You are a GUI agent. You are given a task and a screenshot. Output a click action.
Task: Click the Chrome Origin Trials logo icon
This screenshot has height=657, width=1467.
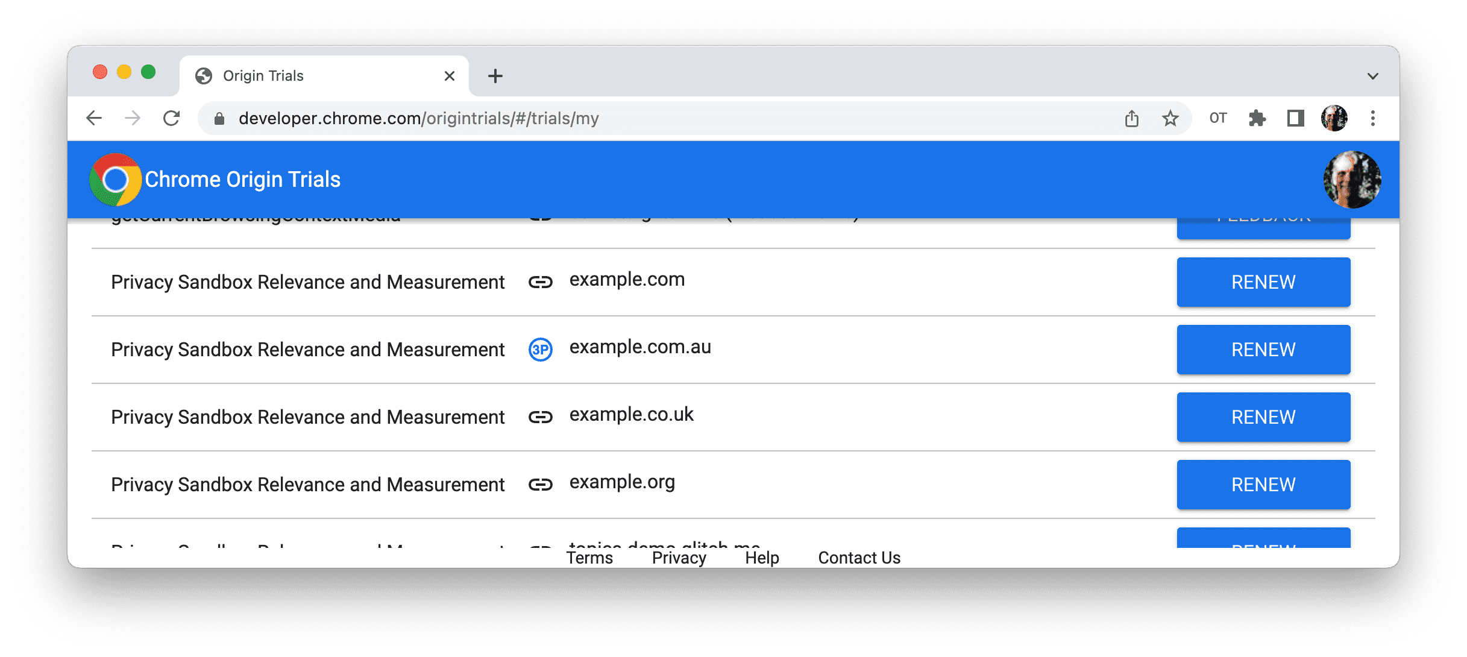click(x=118, y=180)
